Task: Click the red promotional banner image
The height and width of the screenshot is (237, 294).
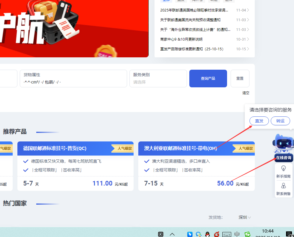Action: (74, 29)
